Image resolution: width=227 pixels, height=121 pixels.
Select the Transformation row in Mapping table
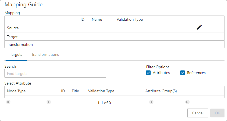click(x=114, y=44)
